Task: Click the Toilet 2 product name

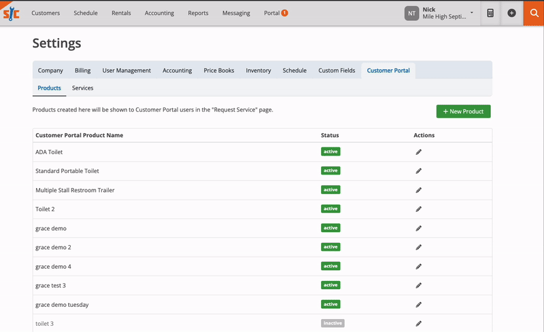Action: pos(45,209)
